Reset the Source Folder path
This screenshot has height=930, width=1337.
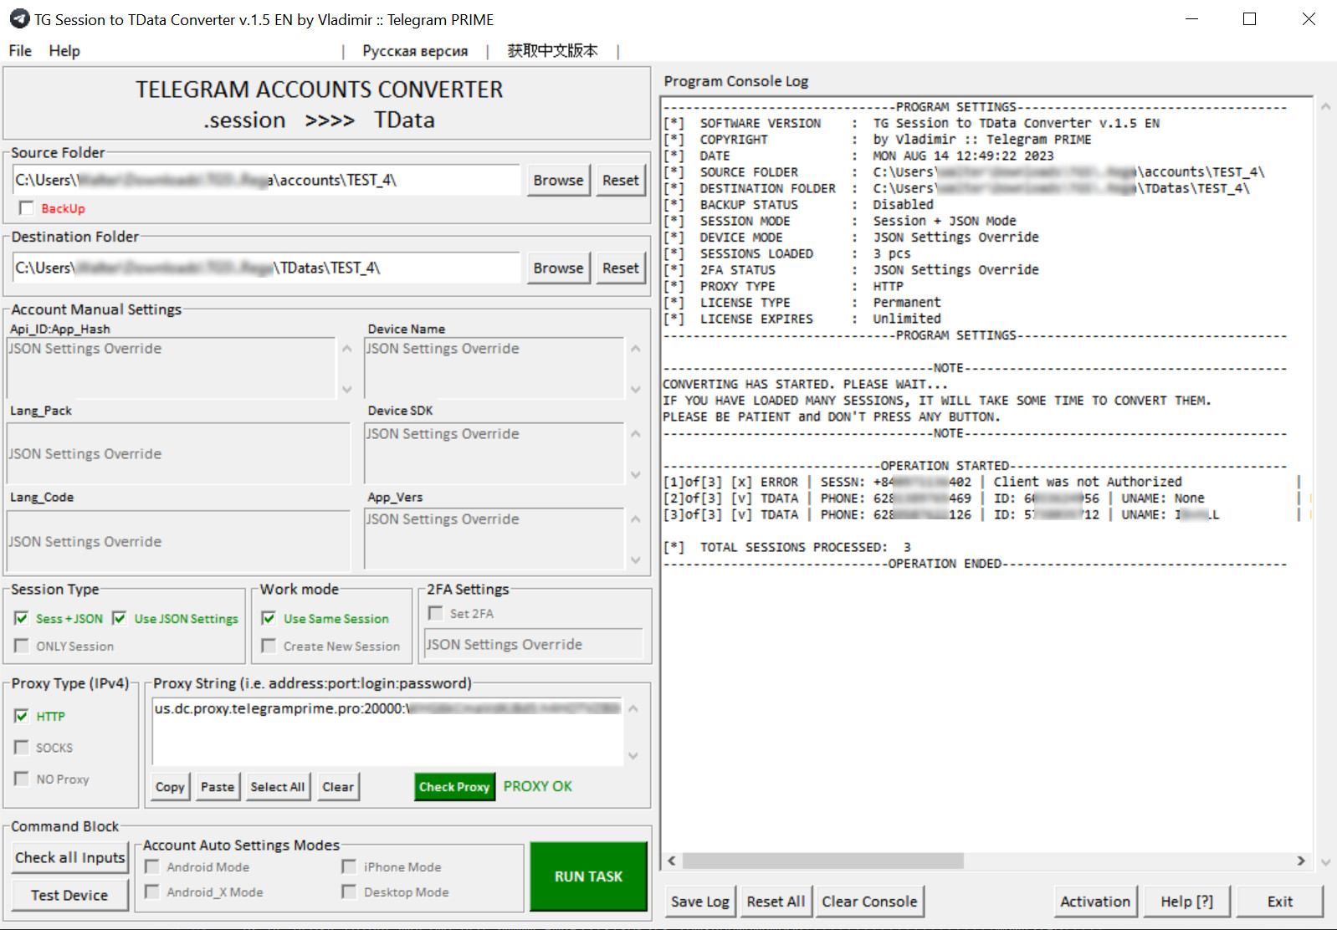(x=620, y=180)
